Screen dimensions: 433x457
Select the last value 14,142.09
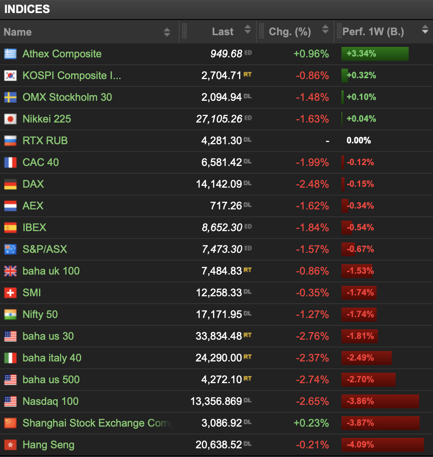(219, 184)
